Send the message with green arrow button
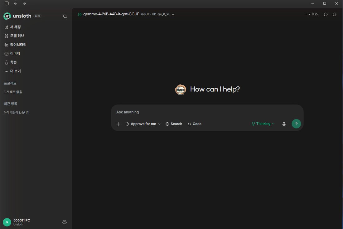Viewport: 343px width, 229px height. (x=296, y=124)
